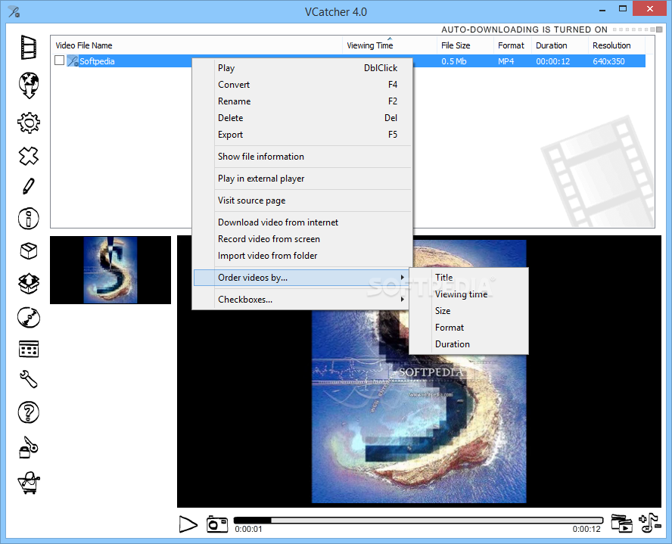Show file info with the circled i icon
672x544 pixels.
pos(28,219)
